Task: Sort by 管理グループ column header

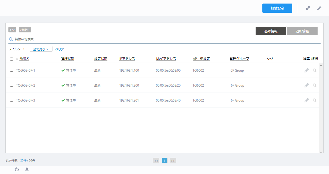Action: (x=239, y=59)
